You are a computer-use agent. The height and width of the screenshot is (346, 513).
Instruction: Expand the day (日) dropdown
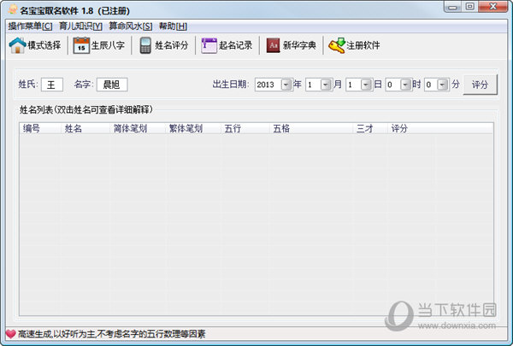click(366, 85)
